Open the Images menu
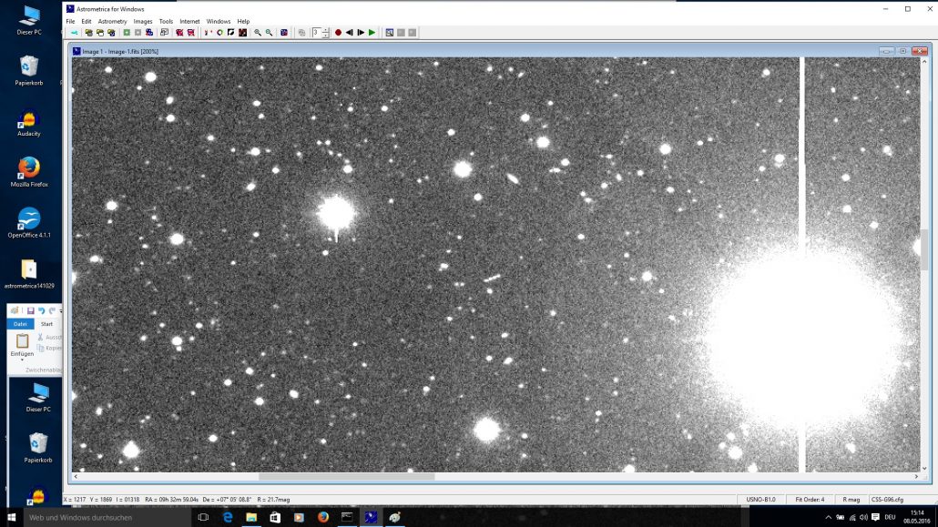This screenshot has width=938, height=527. 143,21
